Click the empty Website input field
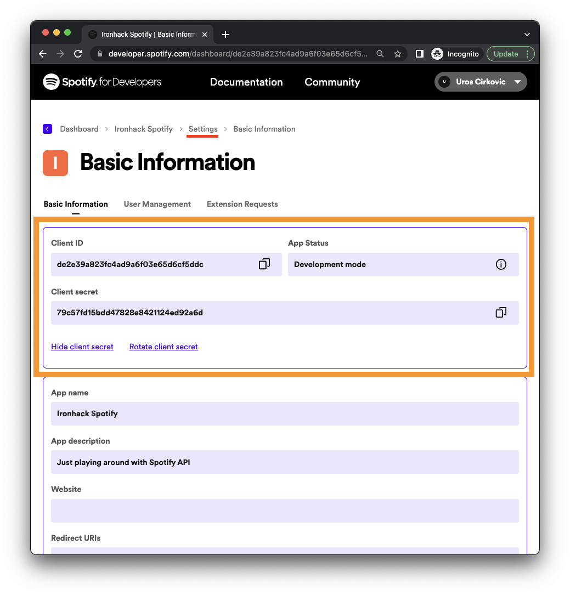570x595 pixels. [285, 511]
